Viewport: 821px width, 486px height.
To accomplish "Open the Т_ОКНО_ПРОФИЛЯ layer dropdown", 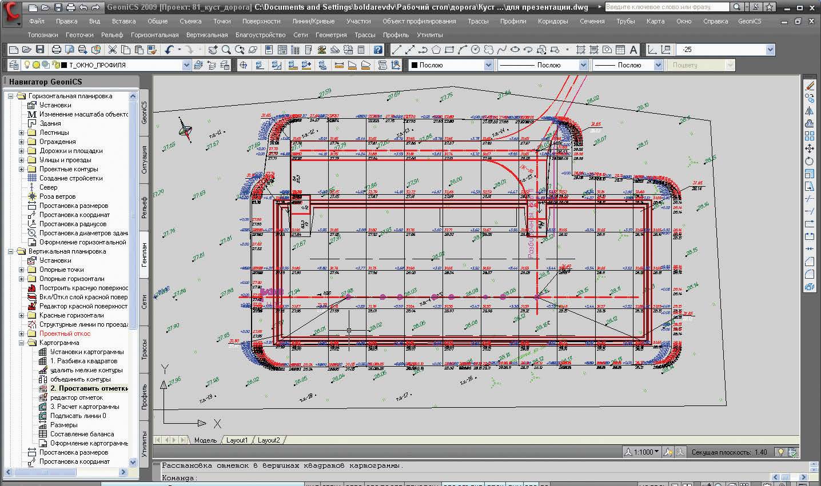I will click(186, 65).
